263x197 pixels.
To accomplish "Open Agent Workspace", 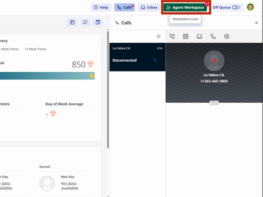I will click(x=185, y=8).
